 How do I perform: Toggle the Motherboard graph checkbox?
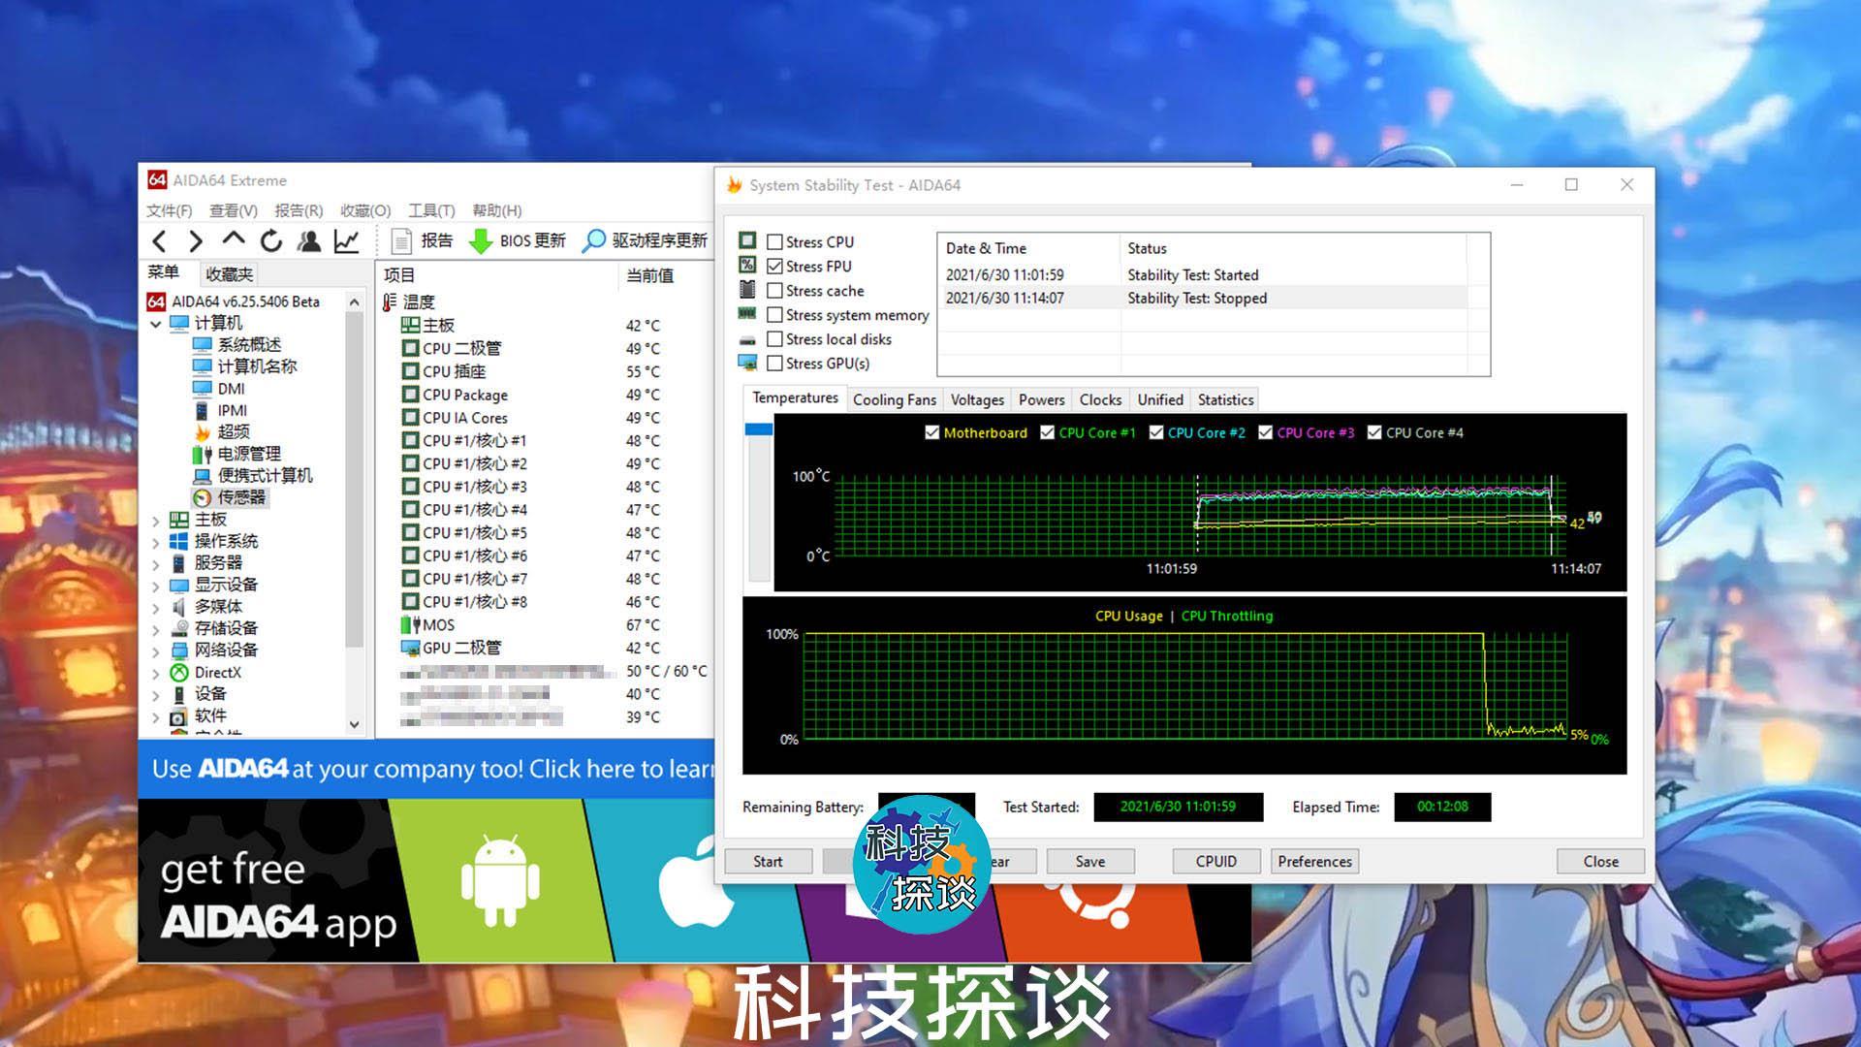pyautogui.click(x=932, y=432)
